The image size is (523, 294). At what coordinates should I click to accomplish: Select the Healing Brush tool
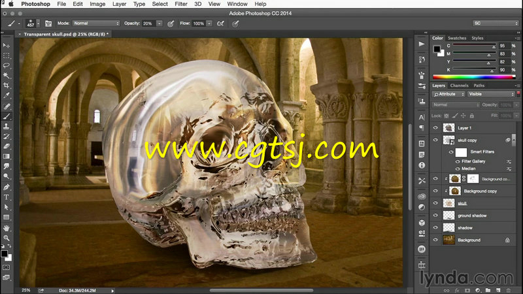(7, 106)
